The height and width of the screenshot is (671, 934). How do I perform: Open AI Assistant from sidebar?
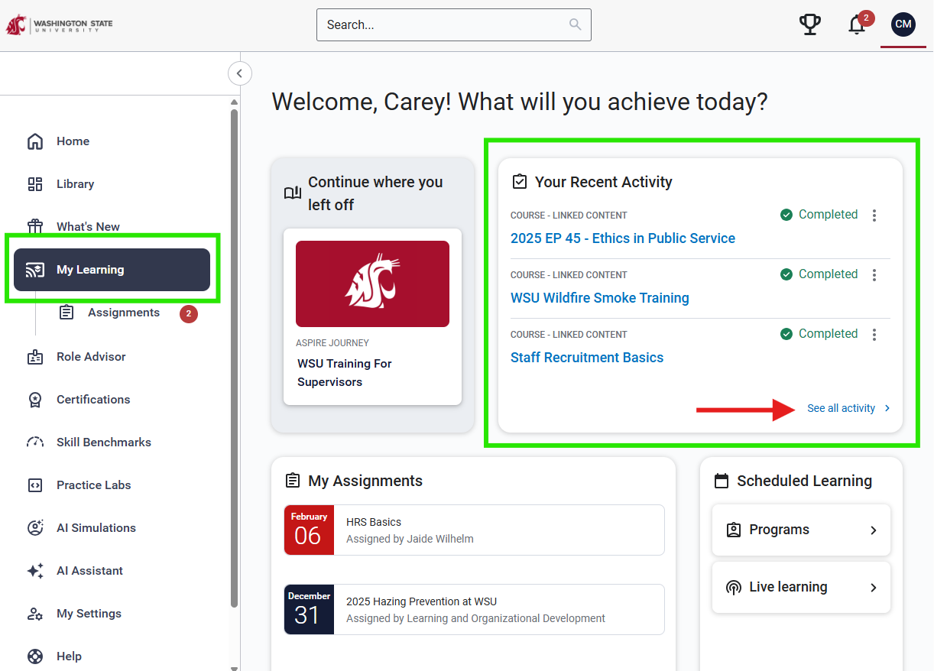point(89,571)
